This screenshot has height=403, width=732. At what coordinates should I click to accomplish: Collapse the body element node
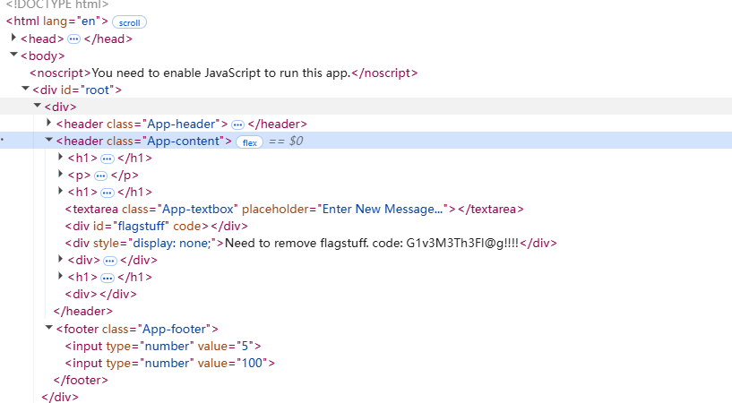[x=13, y=56]
